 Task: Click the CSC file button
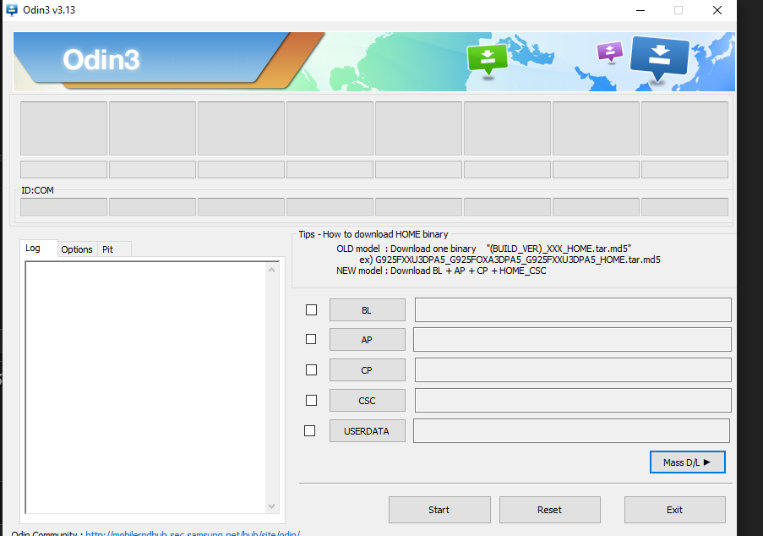tap(368, 401)
